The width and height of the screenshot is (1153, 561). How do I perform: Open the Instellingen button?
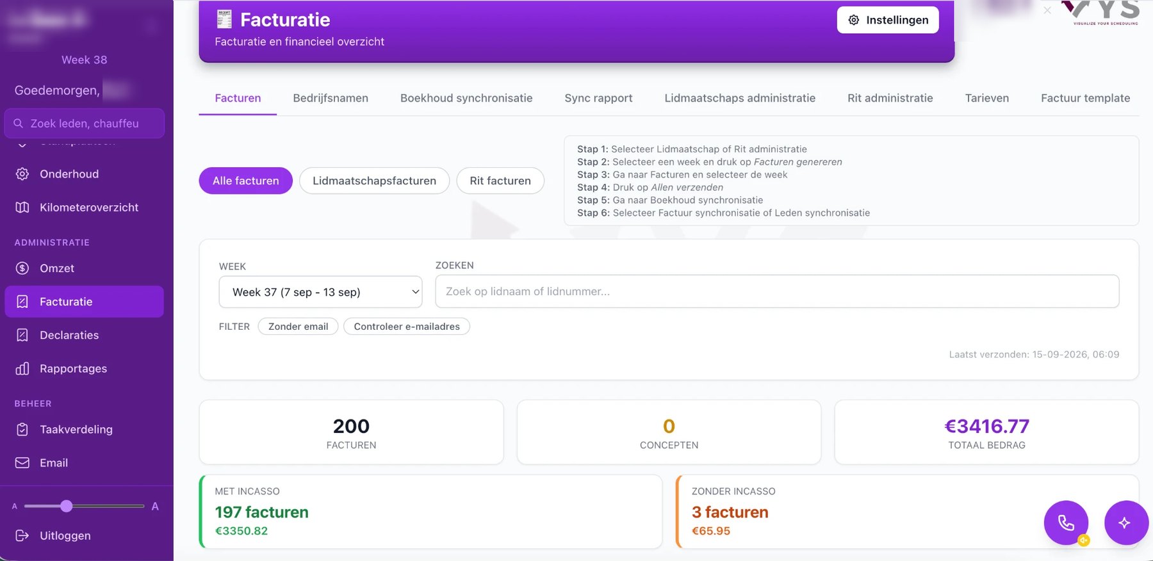pyautogui.click(x=888, y=20)
